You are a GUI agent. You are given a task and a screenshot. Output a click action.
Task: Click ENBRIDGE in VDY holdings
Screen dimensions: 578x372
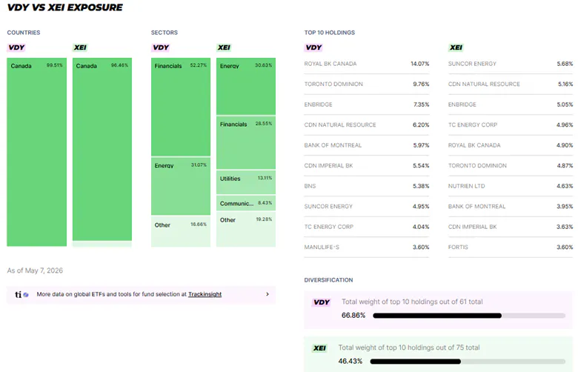point(318,104)
